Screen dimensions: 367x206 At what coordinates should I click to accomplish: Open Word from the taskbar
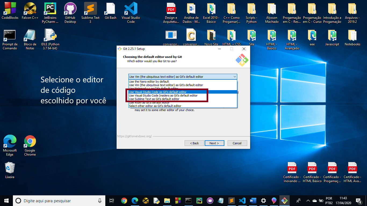pyautogui.click(x=253, y=201)
